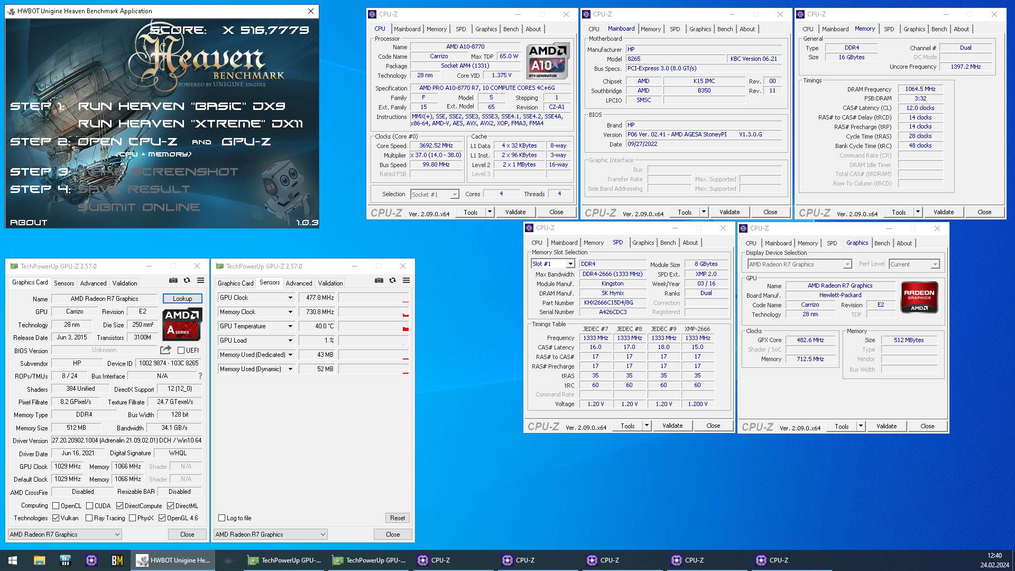Open Perf Level Current dropdown

tap(935, 264)
